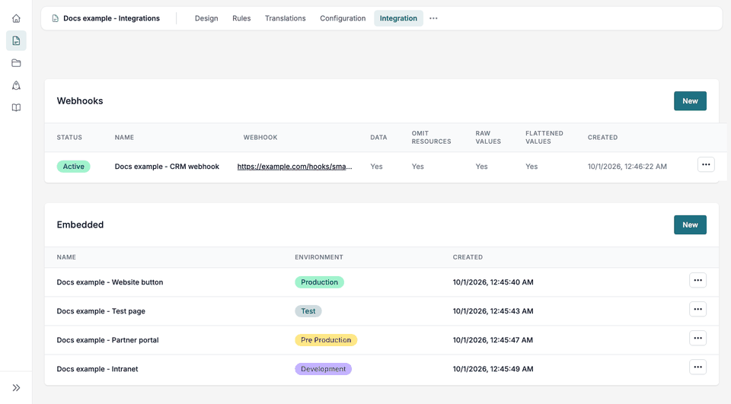Click created time '10/1/2026, 12:45:43 AM'
This screenshot has width=731, height=404.
coord(493,311)
